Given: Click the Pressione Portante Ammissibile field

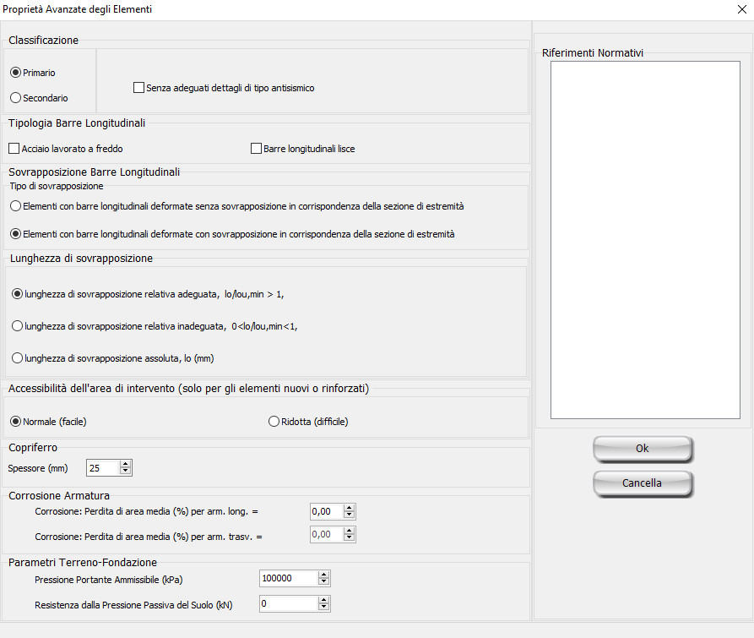Looking at the screenshot, I should pos(288,579).
